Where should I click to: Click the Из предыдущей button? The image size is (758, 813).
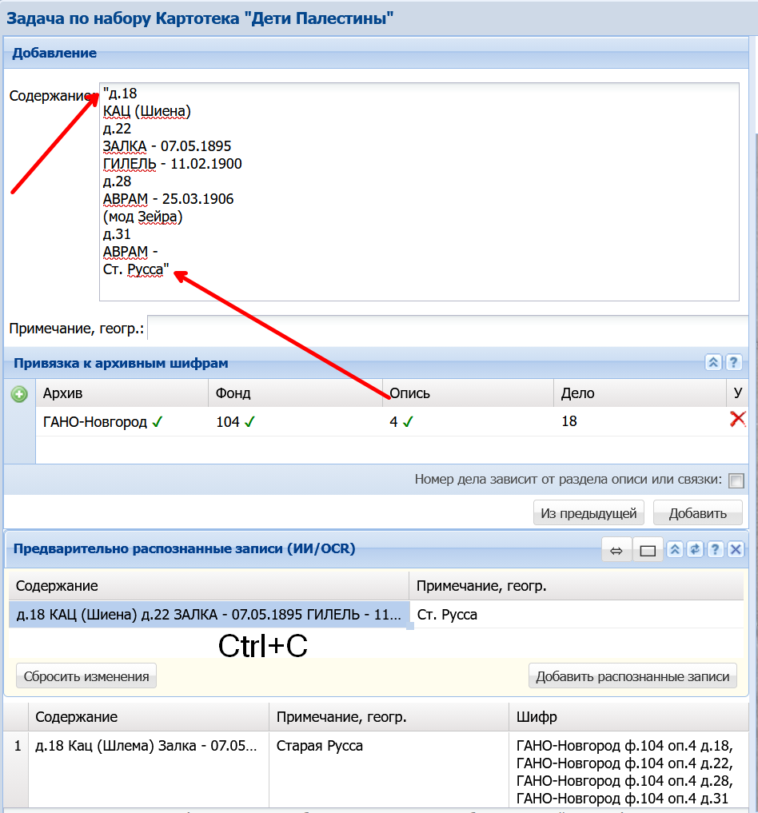[588, 512]
